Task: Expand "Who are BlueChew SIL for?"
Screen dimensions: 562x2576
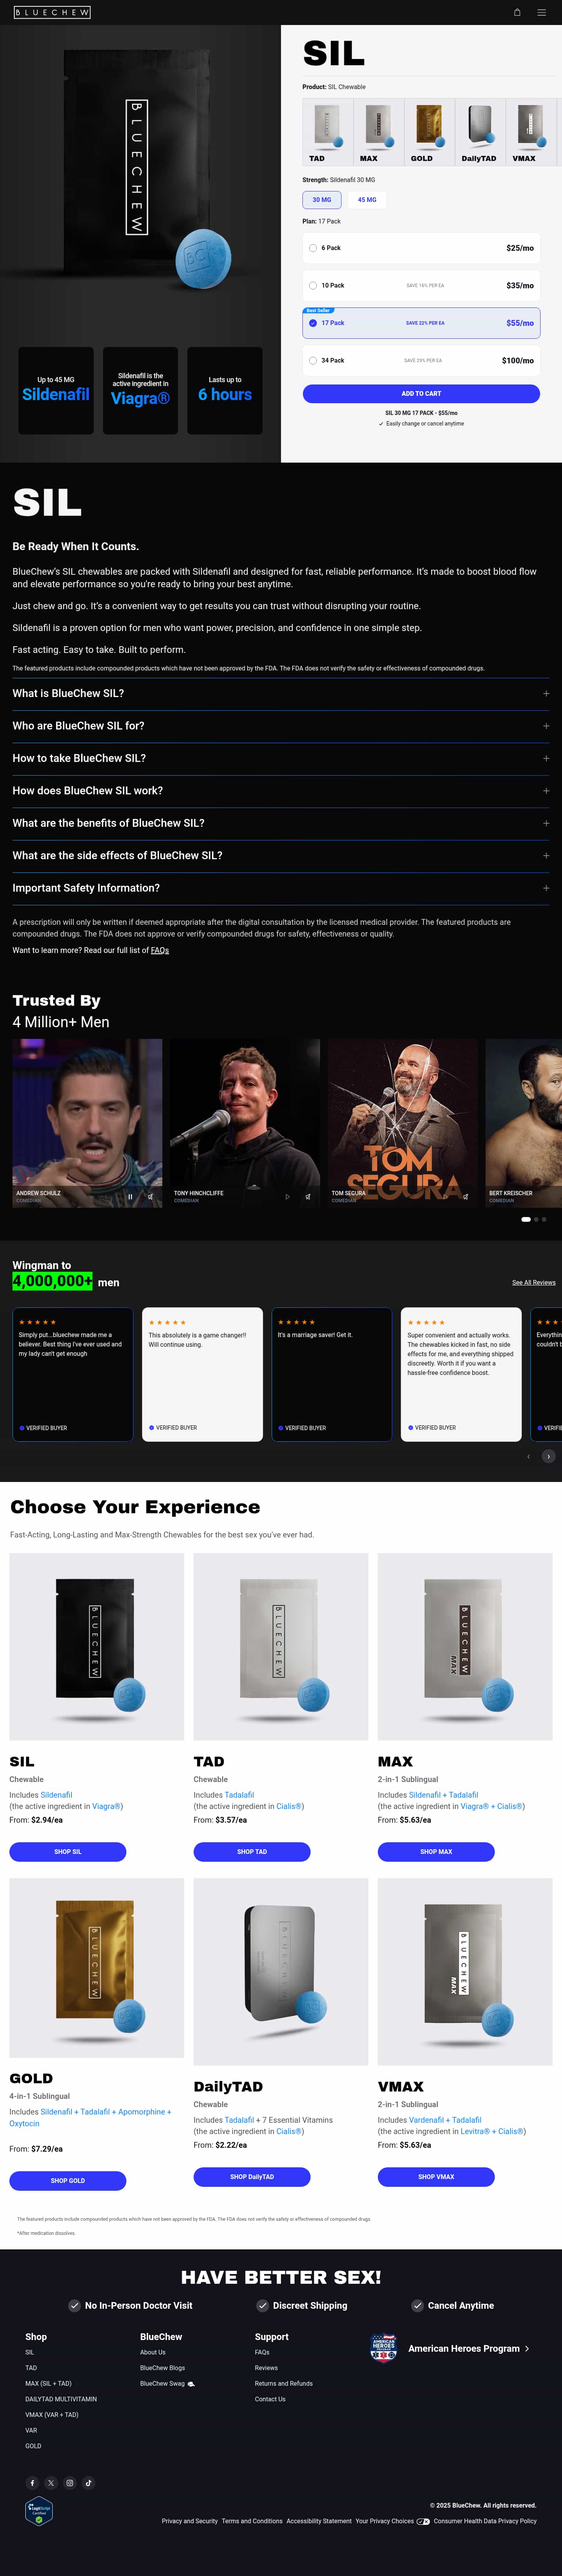Action: pyautogui.click(x=281, y=726)
